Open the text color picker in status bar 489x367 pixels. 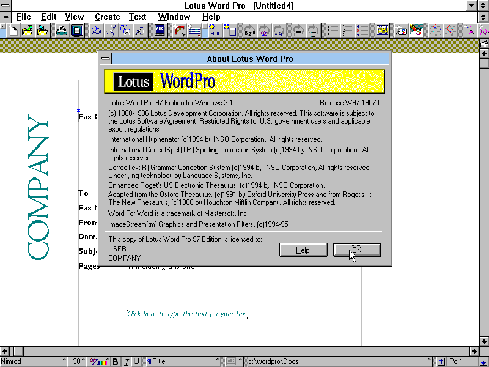click(100, 361)
